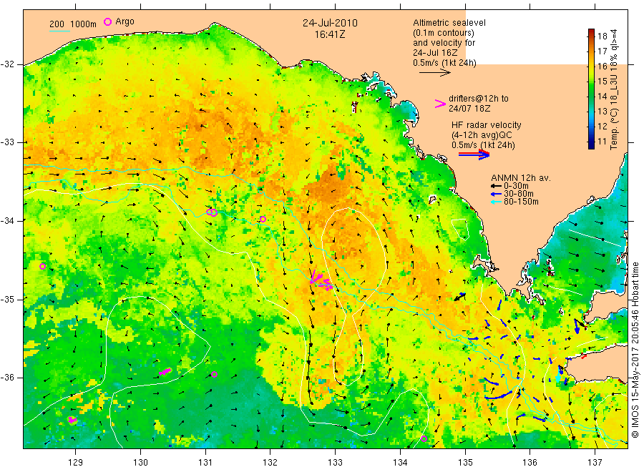Click the longitude axis label 132
Image resolution: width=644 pixels, height=472 pixels.
coord(270,463)
